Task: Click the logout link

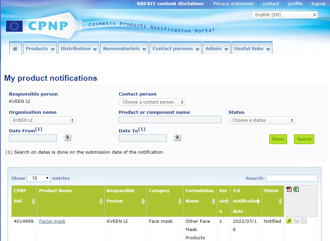Action: pos(318,3)
